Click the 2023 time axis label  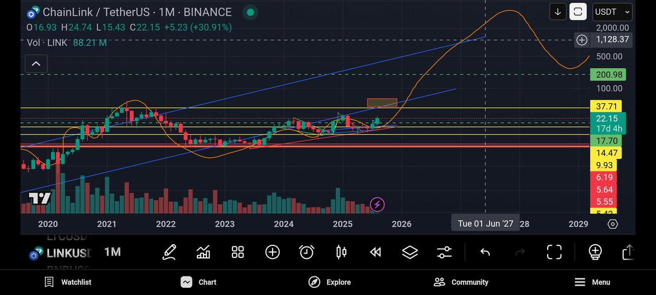(x=225, y=225)
